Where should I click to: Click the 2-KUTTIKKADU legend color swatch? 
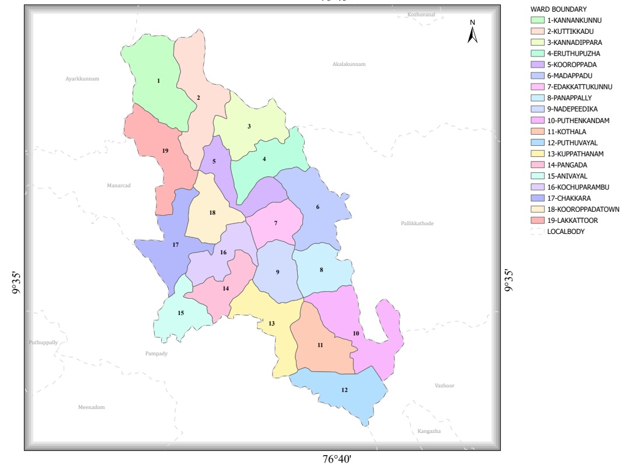coord(538,31)
